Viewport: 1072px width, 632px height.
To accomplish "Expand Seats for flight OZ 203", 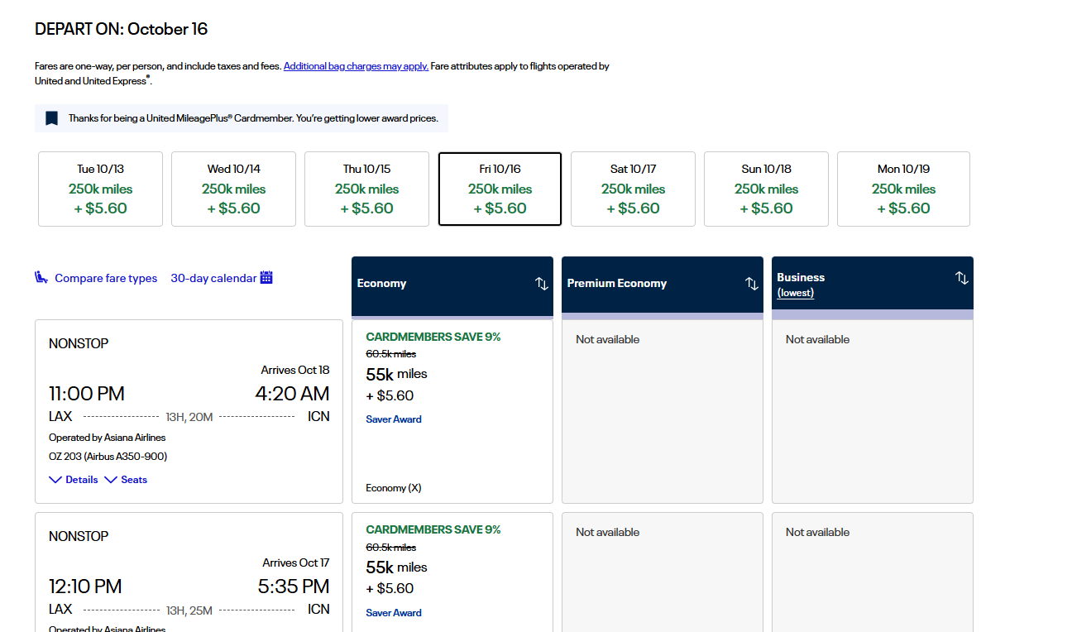I will [x=126, y=480].
